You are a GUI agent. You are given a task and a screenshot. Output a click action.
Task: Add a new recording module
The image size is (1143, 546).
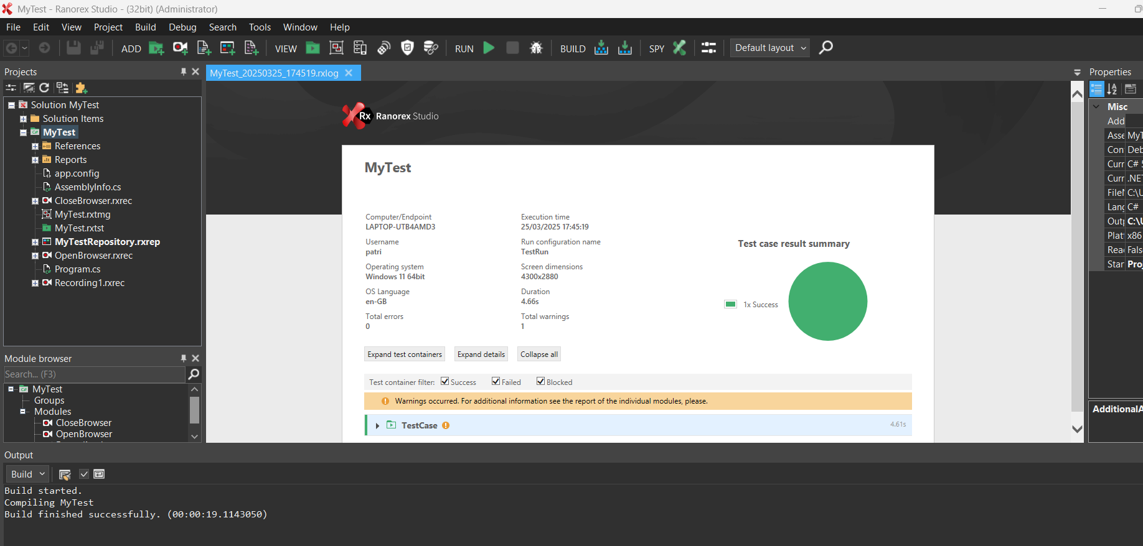[180, 48]
